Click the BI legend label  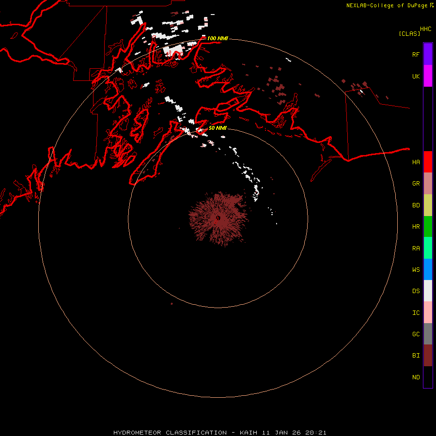click(416, 356)
